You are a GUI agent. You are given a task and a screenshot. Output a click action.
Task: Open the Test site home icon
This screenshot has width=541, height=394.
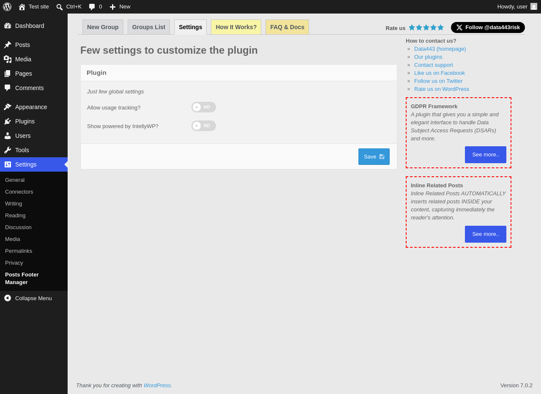(22, 7)
